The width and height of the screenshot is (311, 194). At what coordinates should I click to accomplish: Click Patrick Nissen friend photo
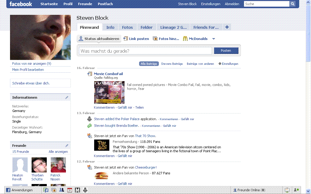(58, 165)
